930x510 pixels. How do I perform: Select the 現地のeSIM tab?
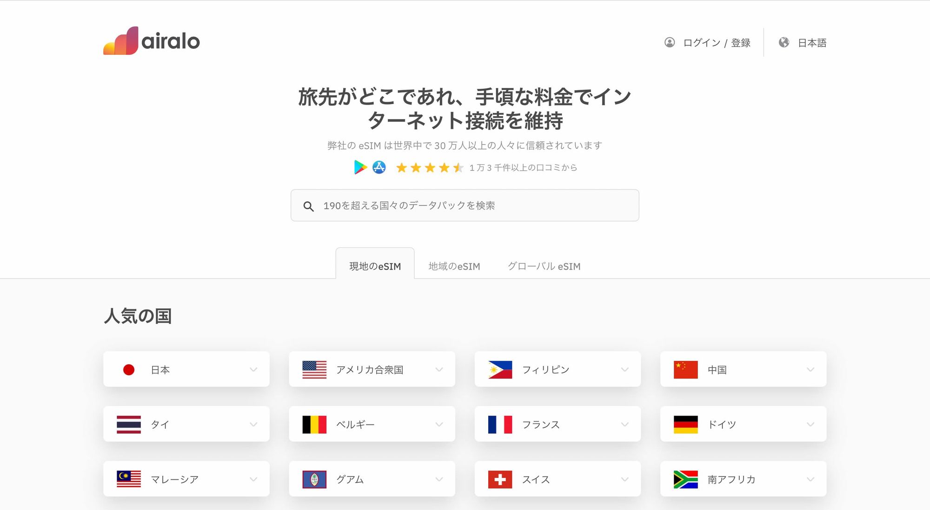[x=375, y=264]
